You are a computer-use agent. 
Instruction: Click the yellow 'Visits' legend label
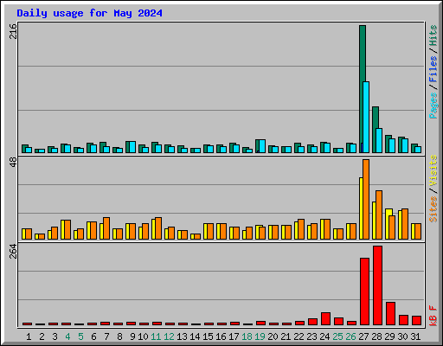[x=433, y=171]
